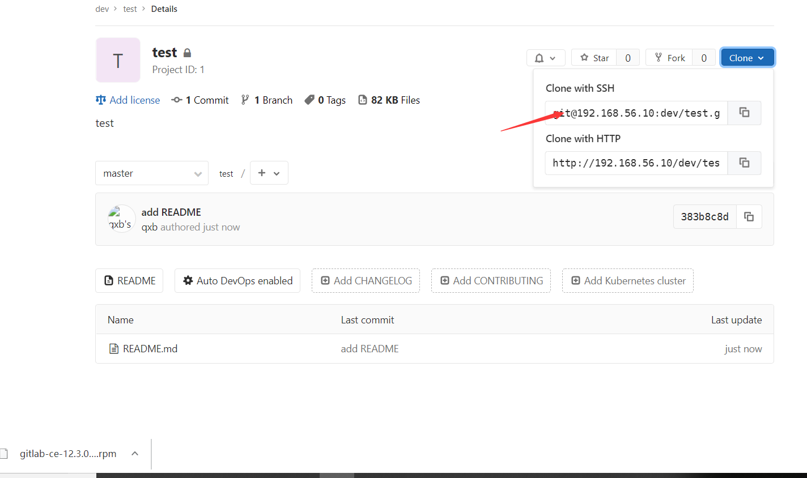Click the private lock icon beside test
This screenshot has height=478, width=807.
(188, 53)
